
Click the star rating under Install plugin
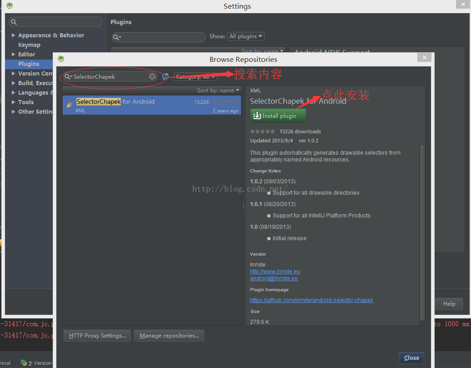point(262,131)
